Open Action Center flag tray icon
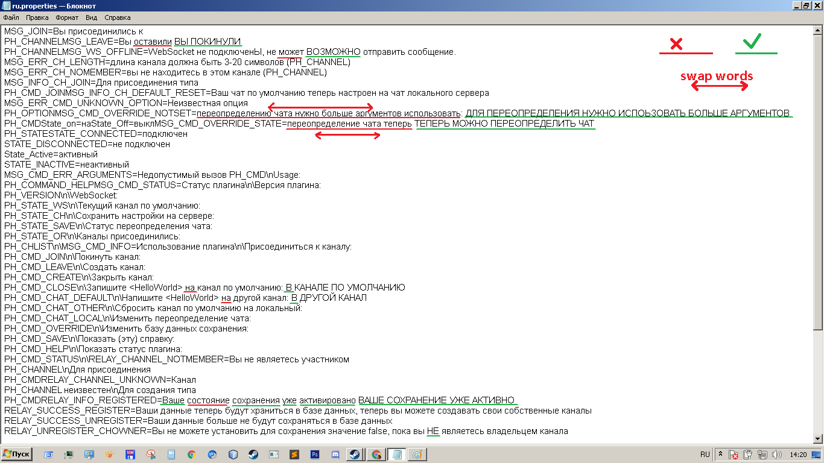824x463 pixels. pyautogui.click(x=734, y=455)
